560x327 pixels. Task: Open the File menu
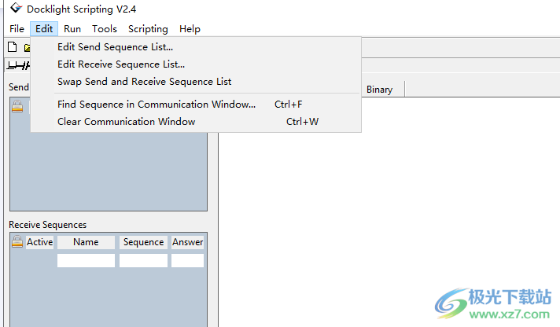coord(17,28)
